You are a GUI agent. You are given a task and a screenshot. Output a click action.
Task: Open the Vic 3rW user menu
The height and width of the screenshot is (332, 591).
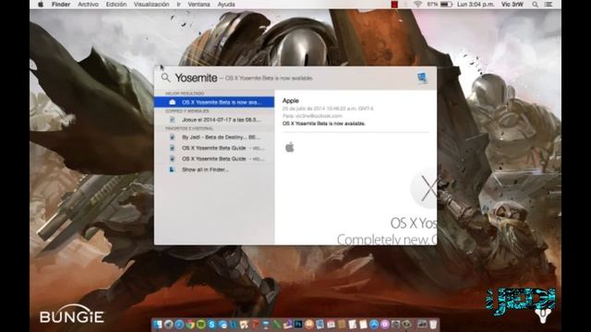click(513, 5)
